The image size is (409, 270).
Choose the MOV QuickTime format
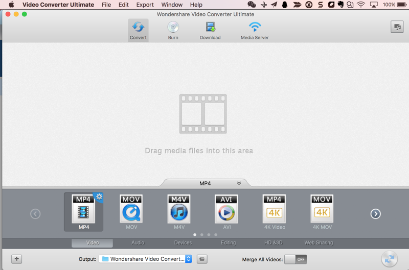tap(131, 212)
